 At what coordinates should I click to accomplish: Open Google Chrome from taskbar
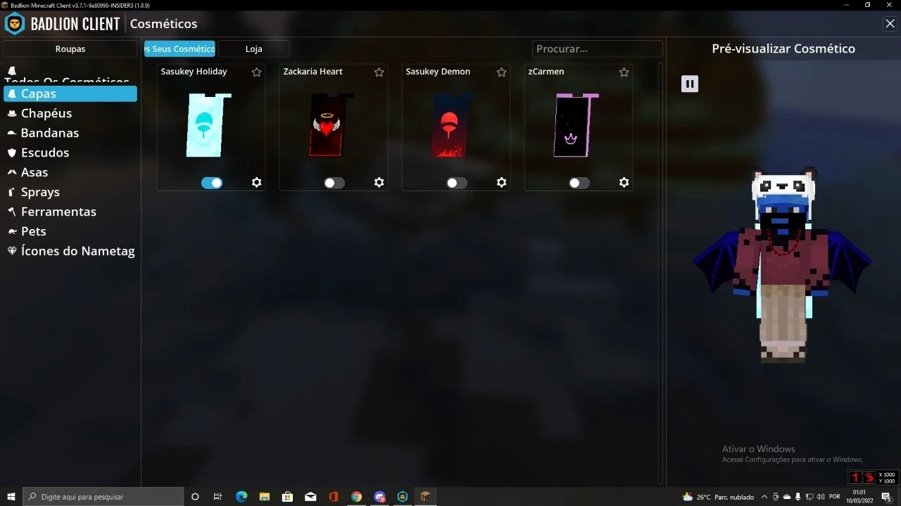(357, 497)
